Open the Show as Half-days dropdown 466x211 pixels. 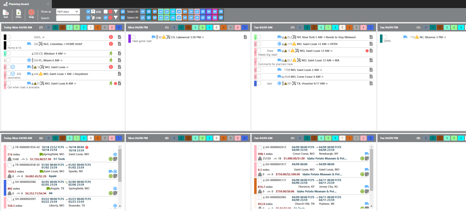pos(68,12)
